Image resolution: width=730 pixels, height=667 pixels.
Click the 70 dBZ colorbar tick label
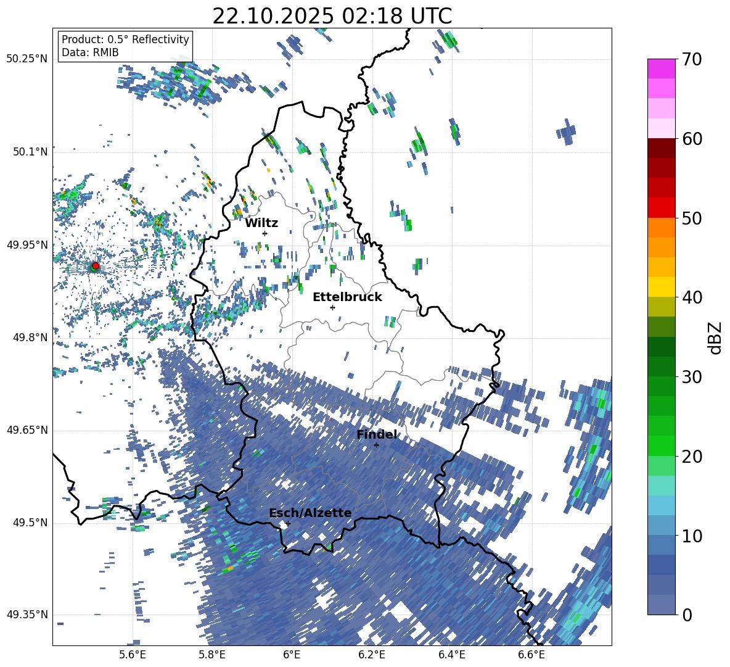click(x=692, y=59)
